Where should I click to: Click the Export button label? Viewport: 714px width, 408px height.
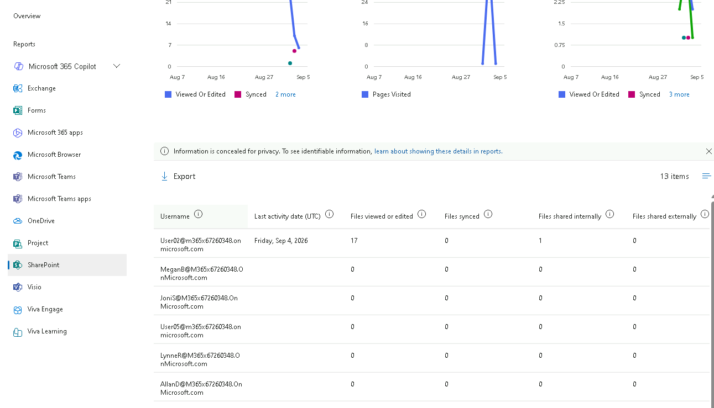(184, 177)
